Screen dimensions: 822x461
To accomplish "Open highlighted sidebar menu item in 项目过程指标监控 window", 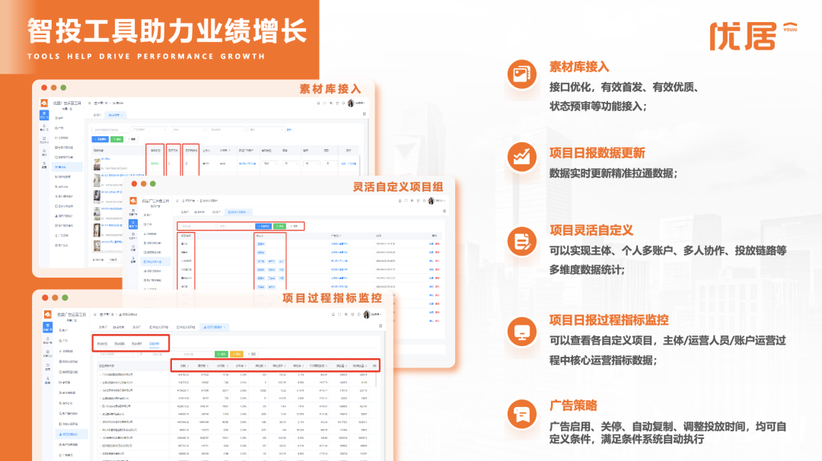I will tap(72, 434).
